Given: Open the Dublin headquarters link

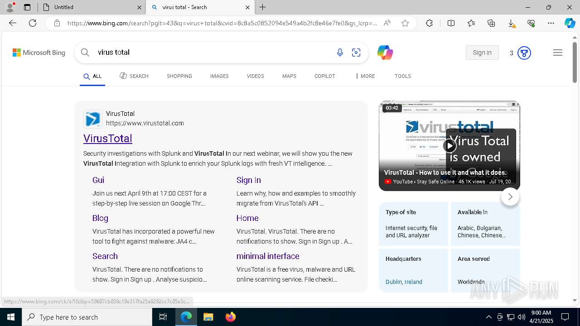Looking at the screenshot, I should (x=393, y=282).
